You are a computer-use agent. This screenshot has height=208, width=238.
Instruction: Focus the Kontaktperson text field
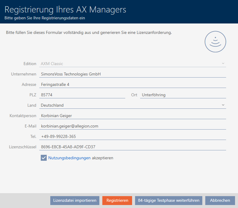pos(132,116)
